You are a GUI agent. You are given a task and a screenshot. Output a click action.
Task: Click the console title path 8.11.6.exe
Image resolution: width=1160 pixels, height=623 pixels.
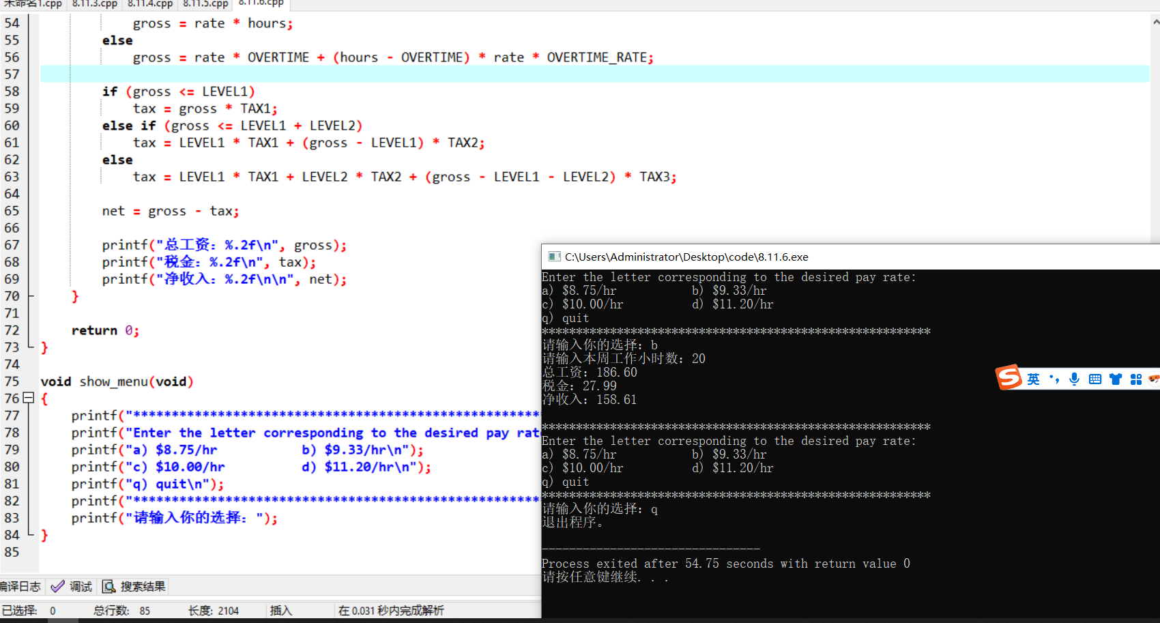click(x=686, y=257)
